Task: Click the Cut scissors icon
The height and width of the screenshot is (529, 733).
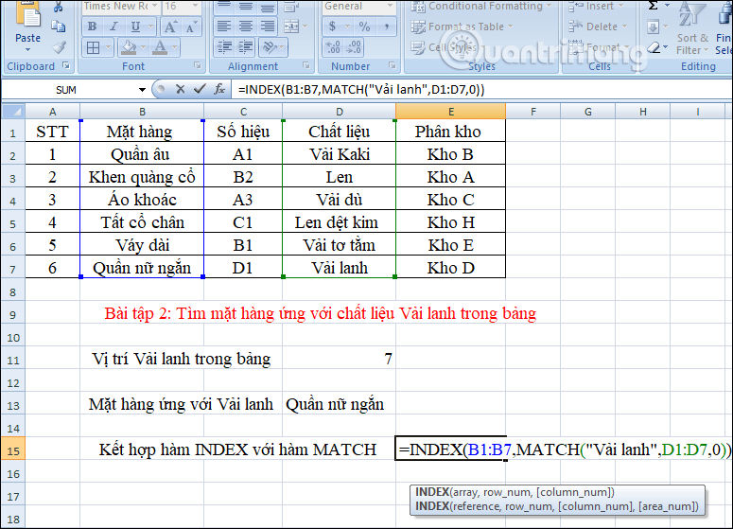Action: point(58,7)
